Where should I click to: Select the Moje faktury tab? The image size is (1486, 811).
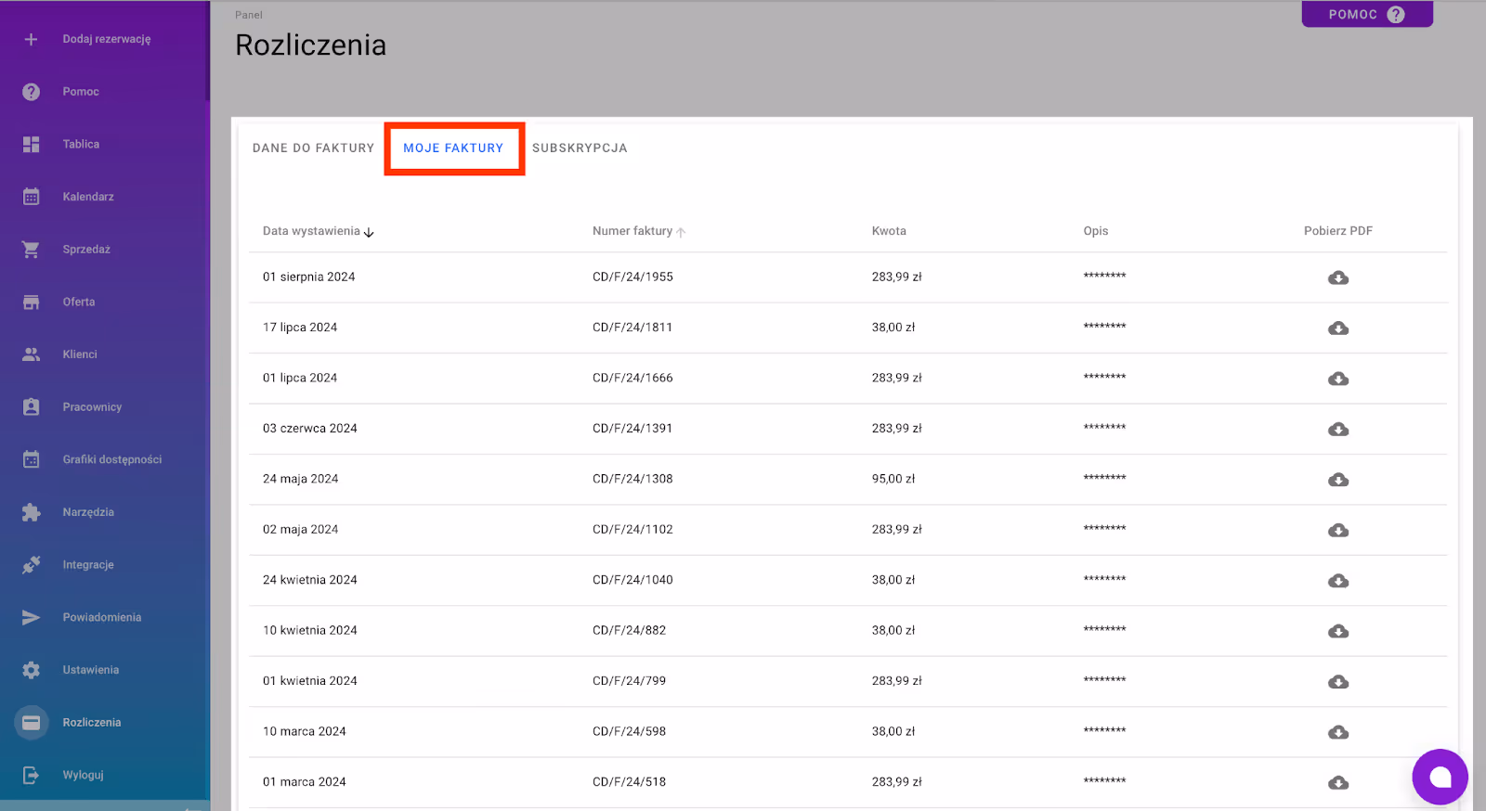click(x=453, y=148)
